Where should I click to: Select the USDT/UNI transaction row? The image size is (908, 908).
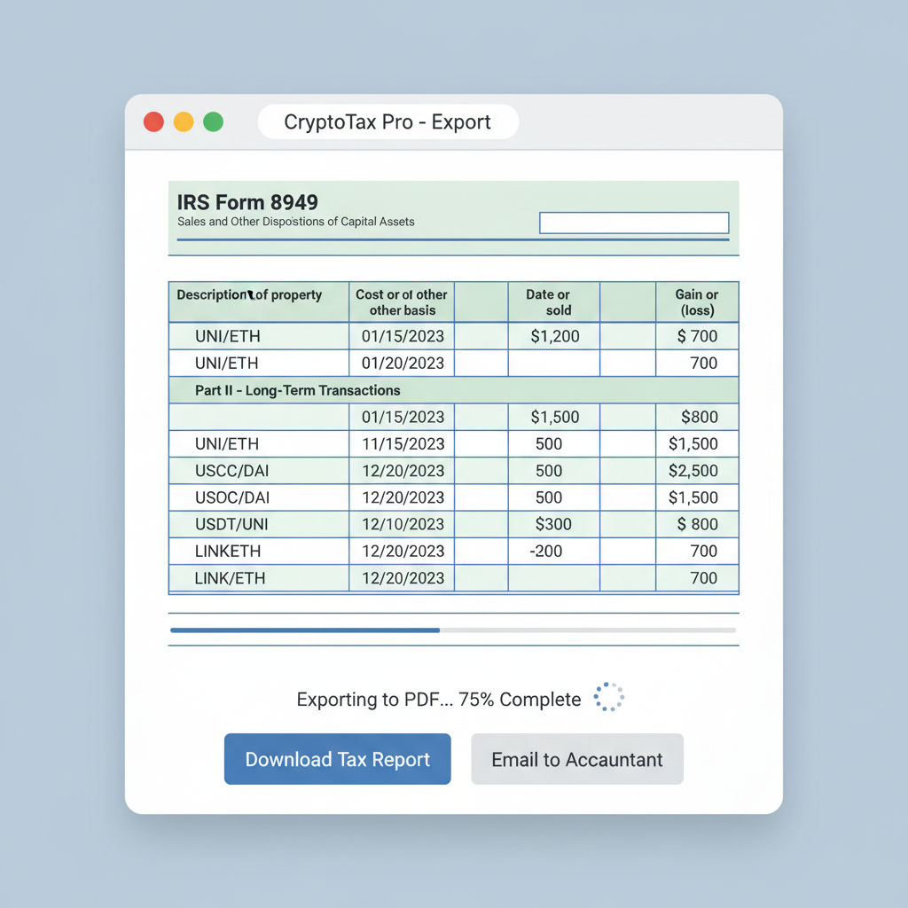(x=257, y=524)
